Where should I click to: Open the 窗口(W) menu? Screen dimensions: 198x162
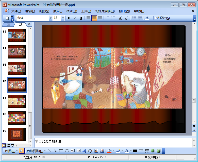tap(124, 11)
